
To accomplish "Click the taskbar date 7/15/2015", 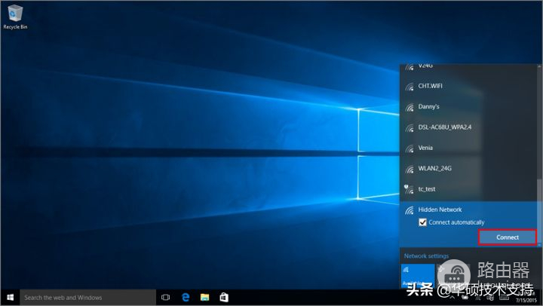I will pos(525,301).
